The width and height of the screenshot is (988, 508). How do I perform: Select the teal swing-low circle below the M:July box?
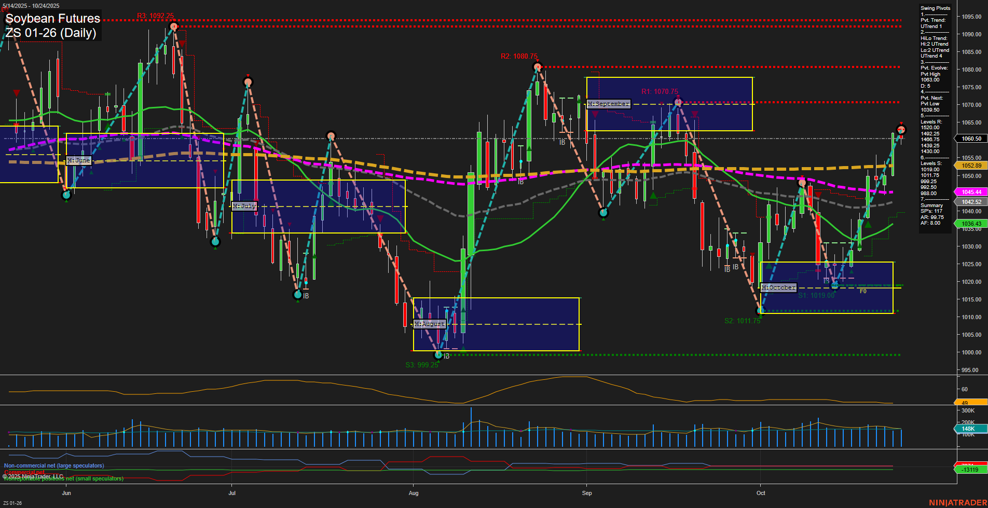coord(298,295)
